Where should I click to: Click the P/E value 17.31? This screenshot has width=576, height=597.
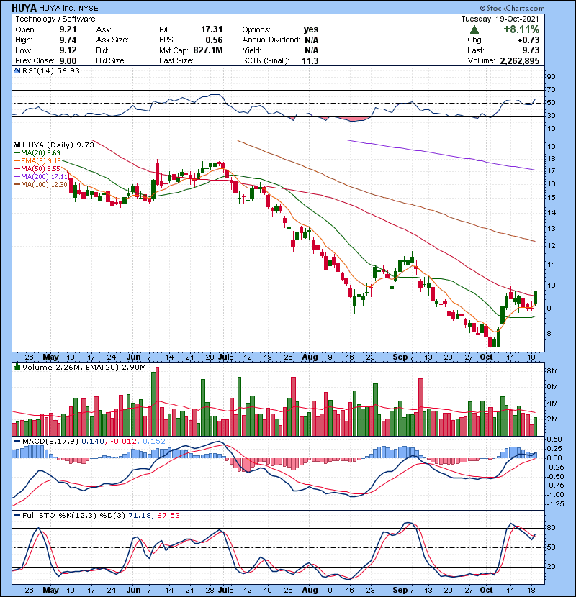click(212, 29)
